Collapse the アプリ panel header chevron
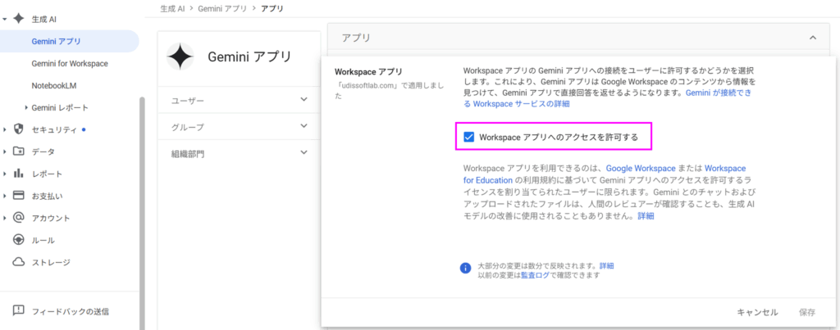Screen dimensions: 840x330 (813, 38)
